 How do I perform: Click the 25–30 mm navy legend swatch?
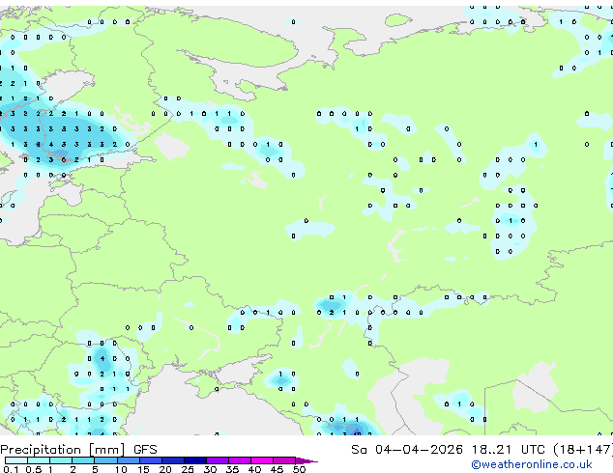pos(195,460)
